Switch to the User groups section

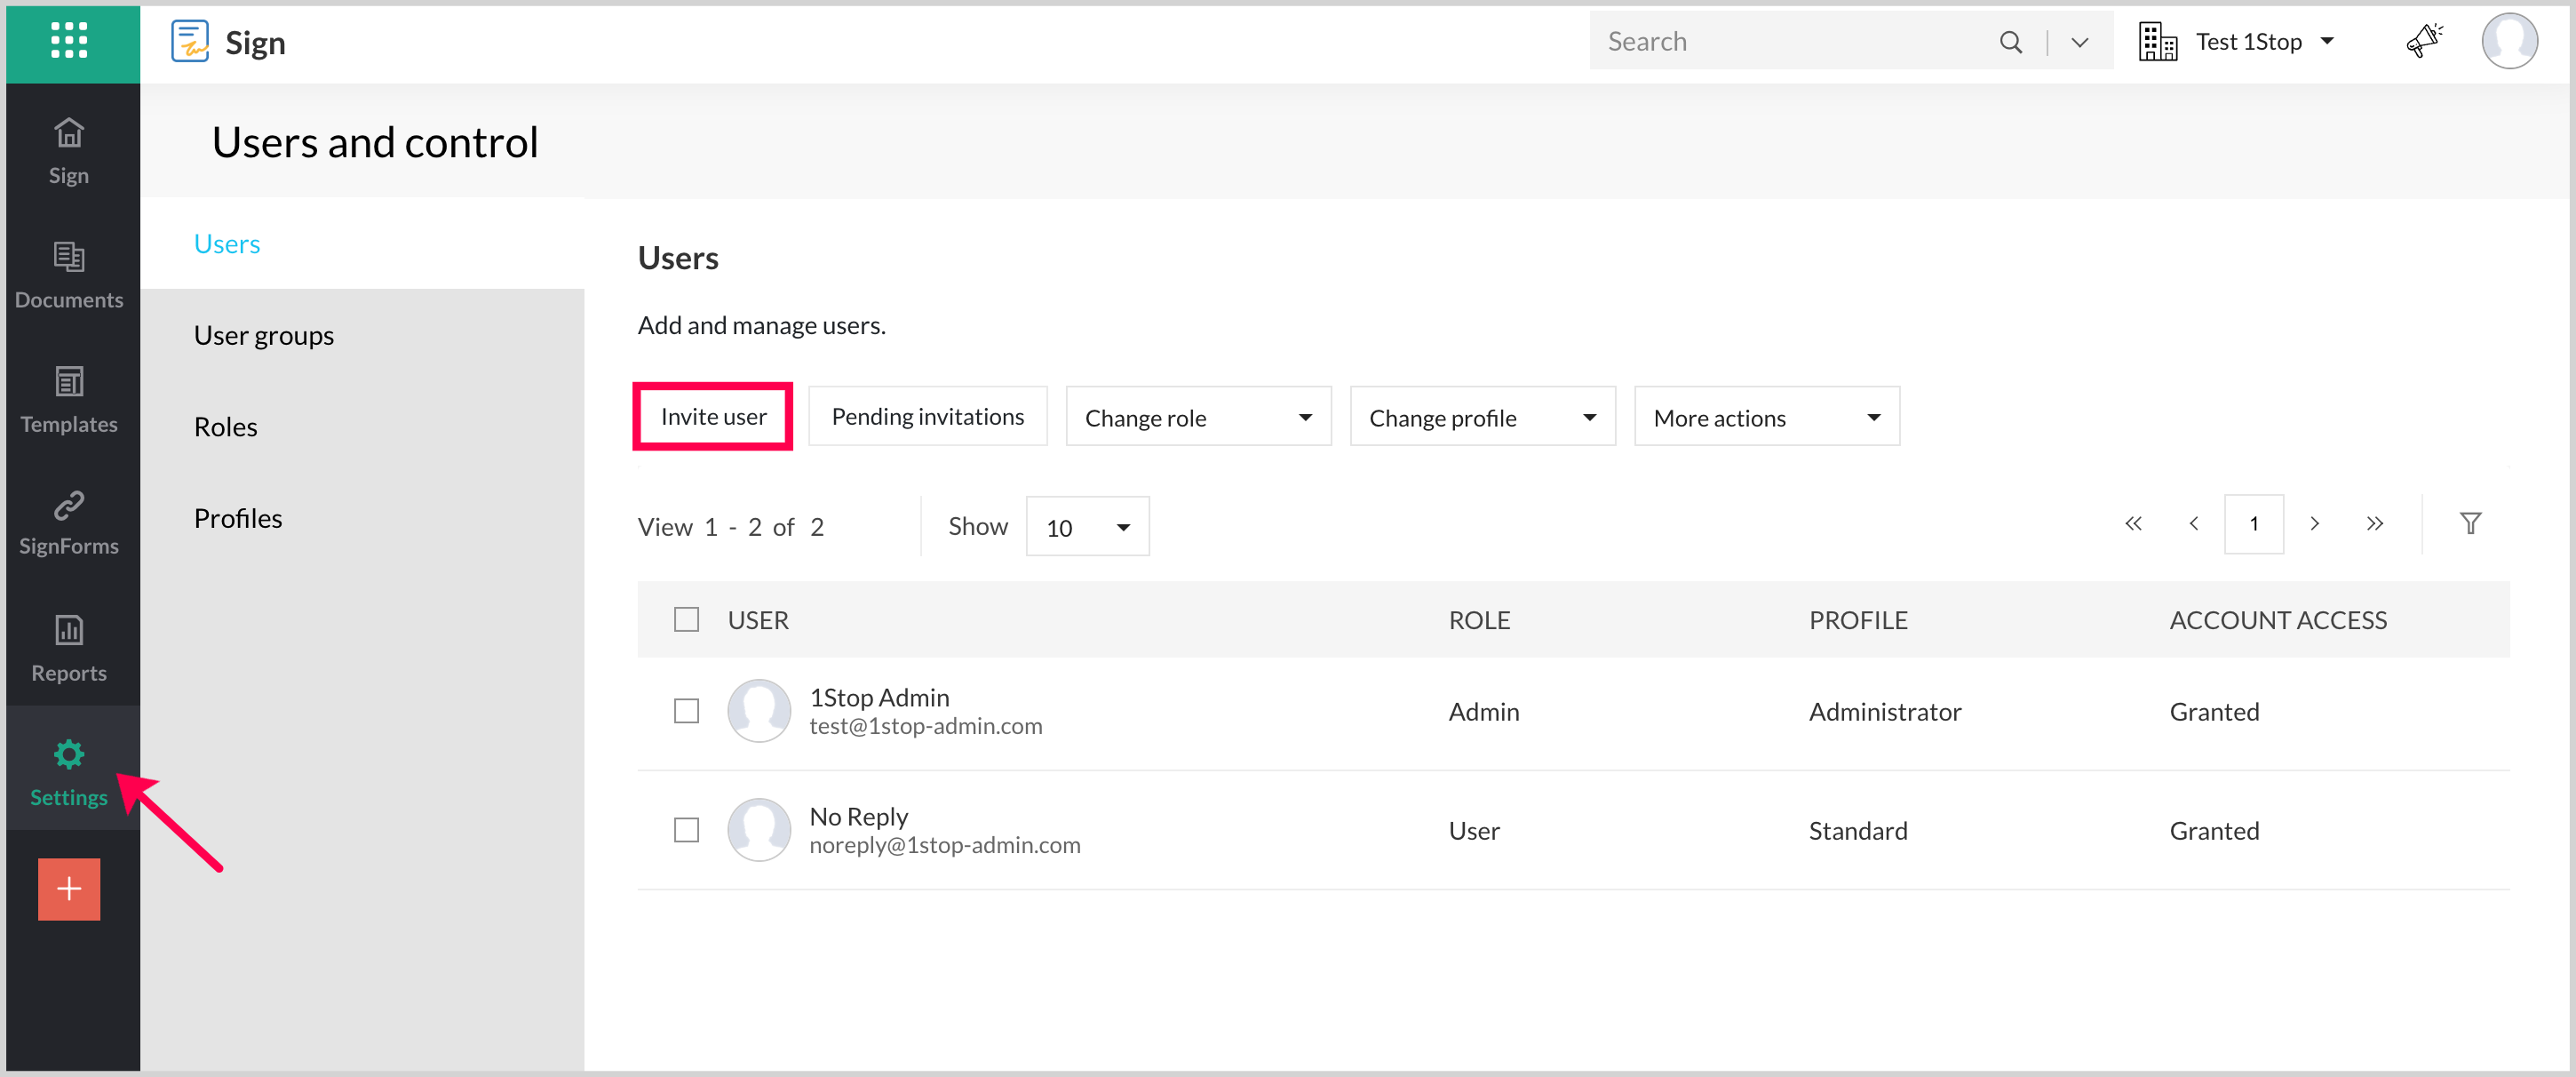pos(263,335)
